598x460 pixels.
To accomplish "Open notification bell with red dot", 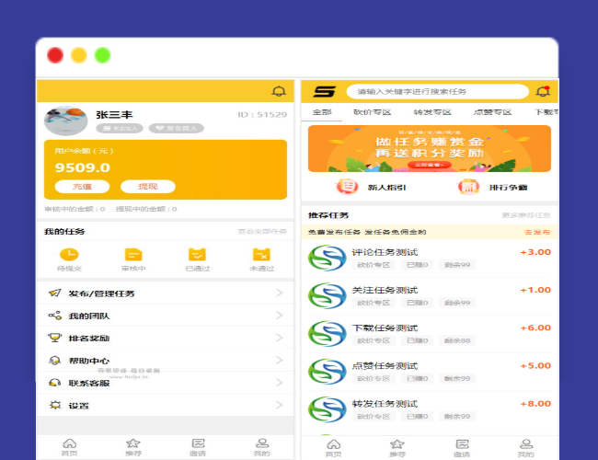I will pyautogui.click(x=543, y=92).
